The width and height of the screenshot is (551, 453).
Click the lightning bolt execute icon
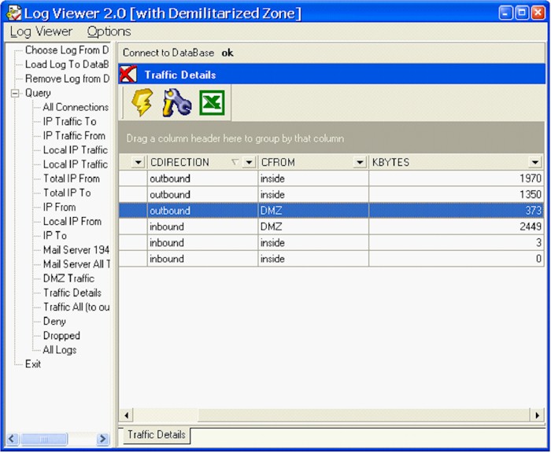point(142,102)
